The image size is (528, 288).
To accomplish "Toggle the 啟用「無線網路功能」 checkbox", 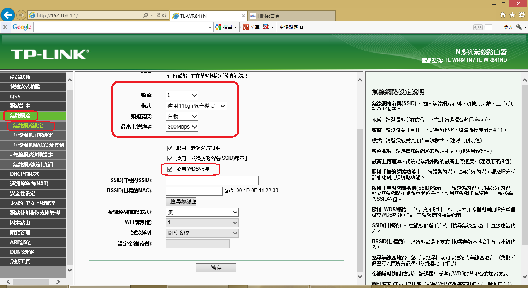I will [170, 148].
